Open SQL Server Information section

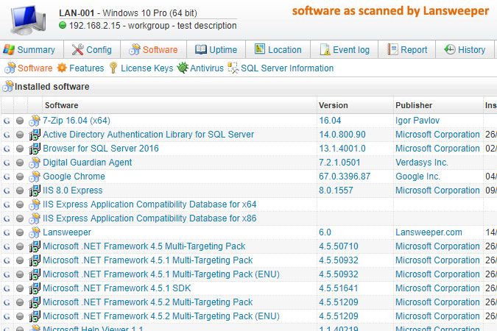click(281, 68)
